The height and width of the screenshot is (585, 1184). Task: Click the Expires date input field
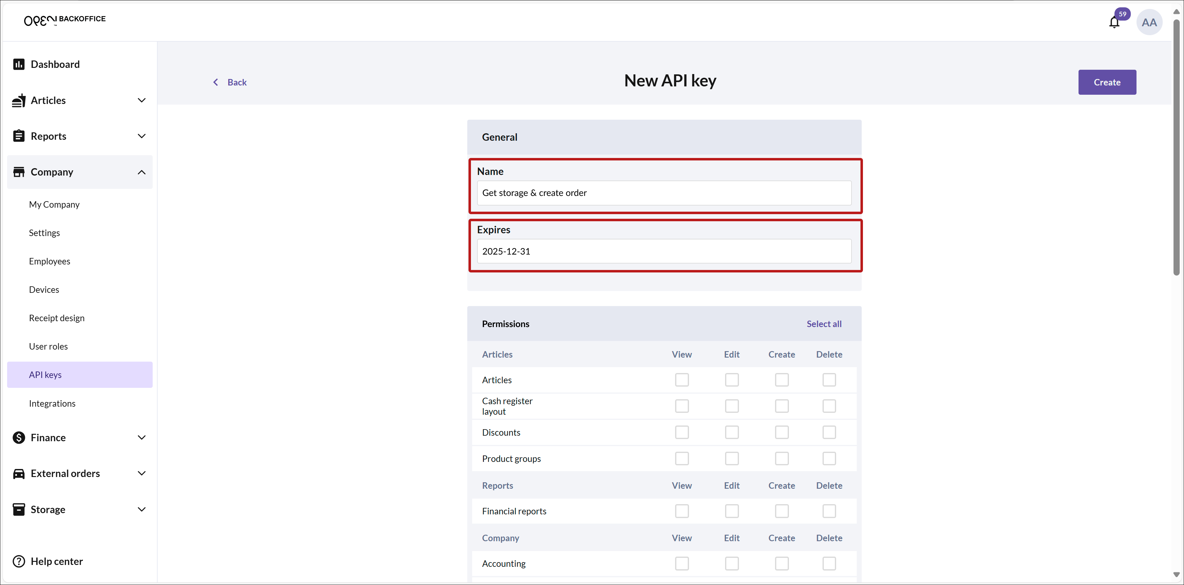click(664, 251)
